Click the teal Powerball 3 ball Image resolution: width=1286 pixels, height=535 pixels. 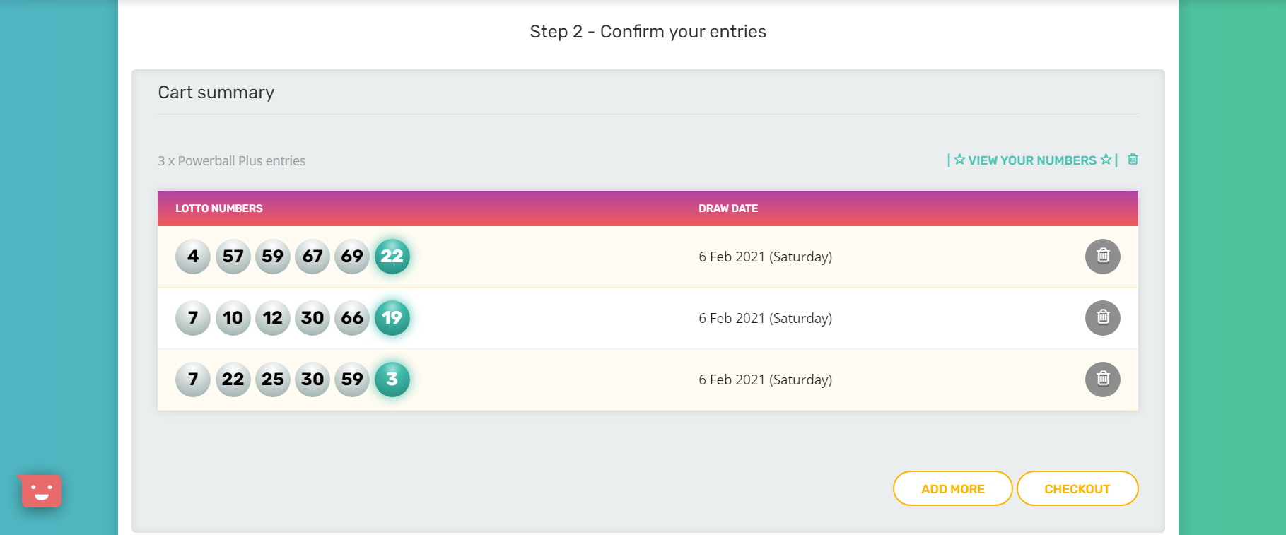tap(392, 379)
